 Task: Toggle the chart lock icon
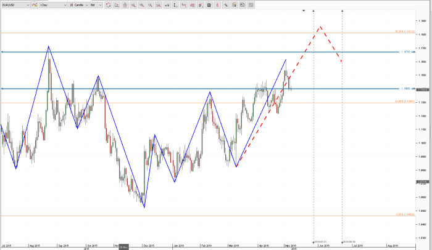pos(126,4)
